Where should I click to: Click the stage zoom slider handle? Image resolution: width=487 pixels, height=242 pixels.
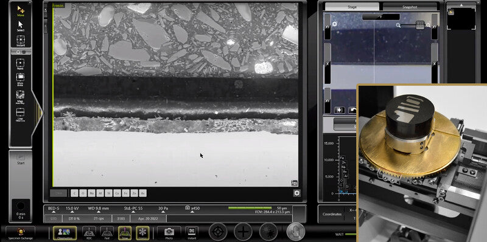(x=420, y=25)
